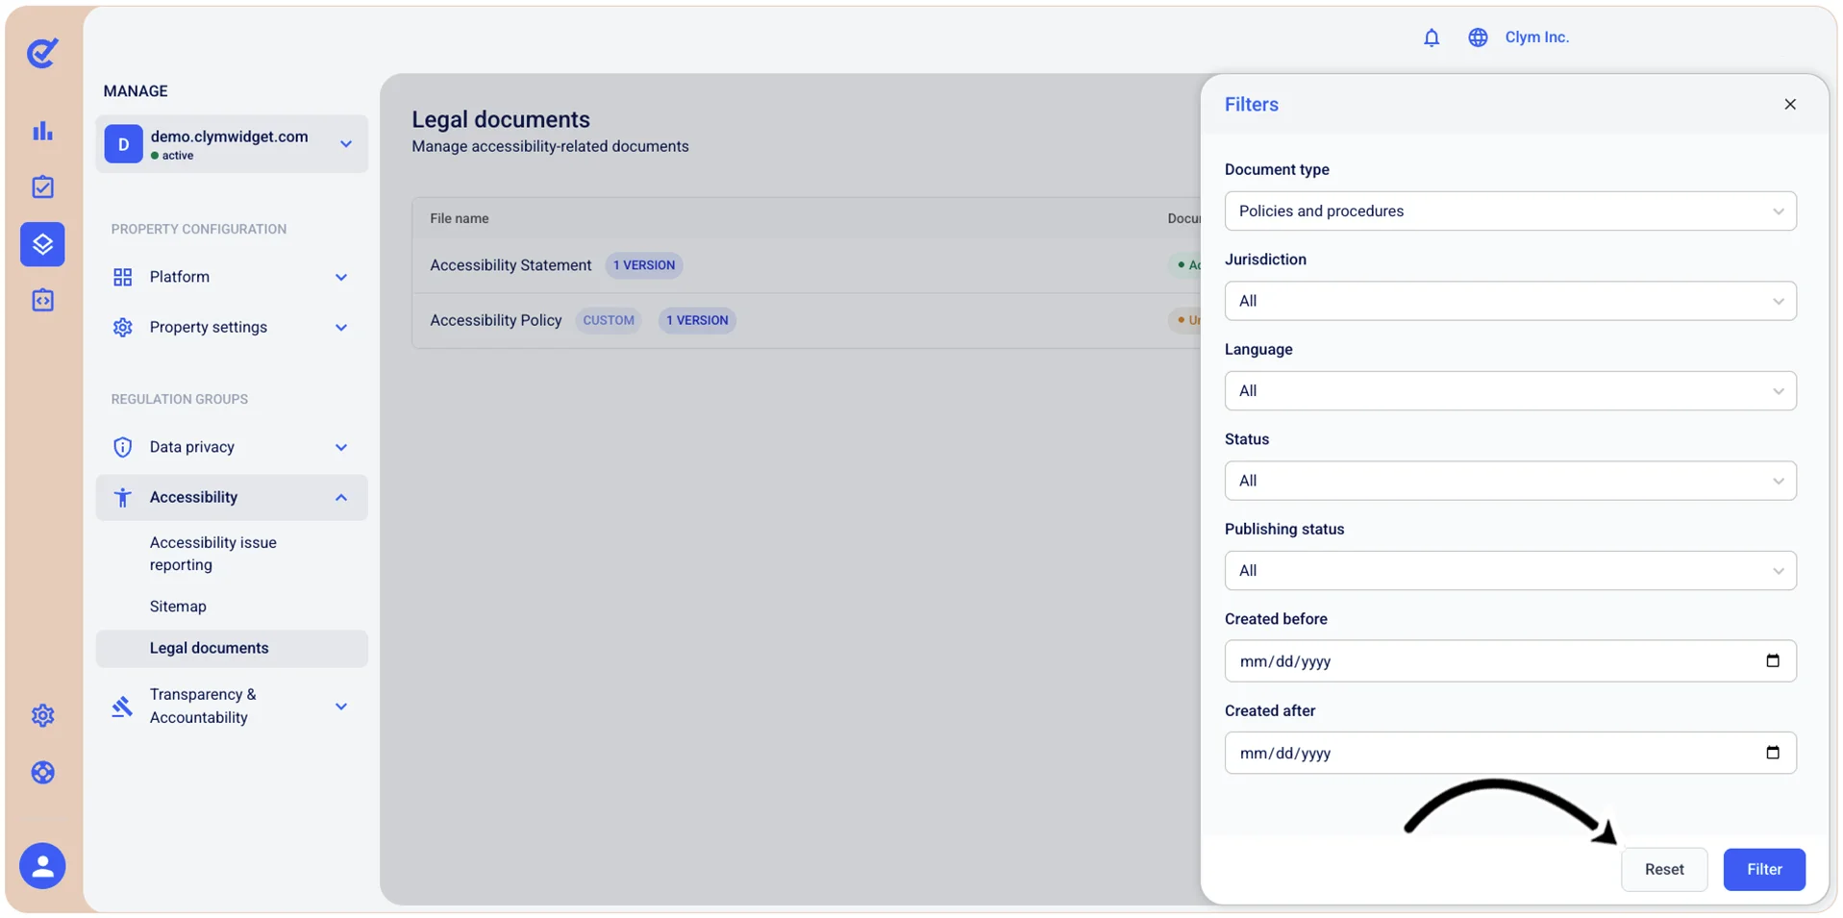The width and height of the screenshot is (1843, 918).
Task: Apply filters with the Filter button
Action: pos(1764,870)
